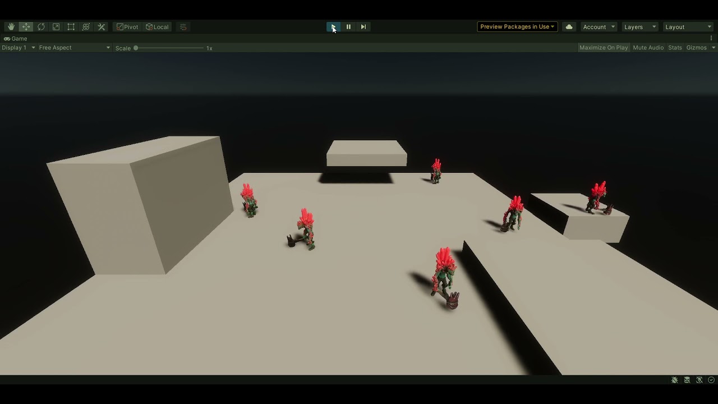Toggle Local/Global handle rotation
718x404 pixels.
[157, 27]
